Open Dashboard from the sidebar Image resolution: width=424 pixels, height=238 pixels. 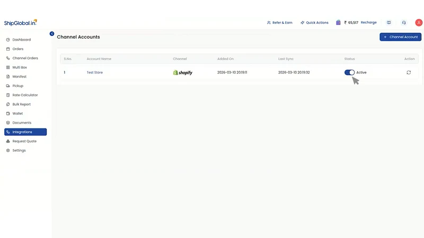[25, 40]
